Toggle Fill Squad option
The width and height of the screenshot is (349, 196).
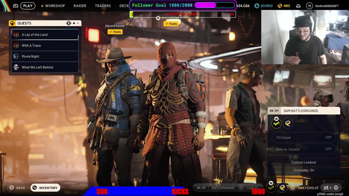(x=304, y=137)
